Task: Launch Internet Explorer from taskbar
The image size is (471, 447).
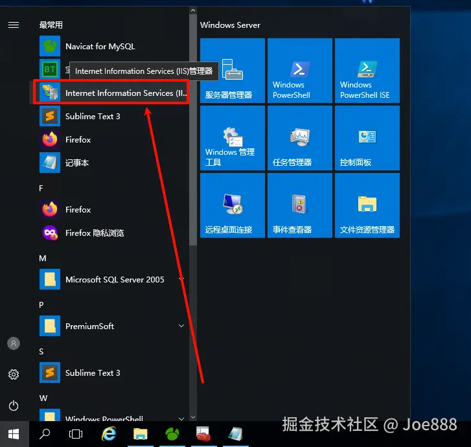Action: (109, 434)
